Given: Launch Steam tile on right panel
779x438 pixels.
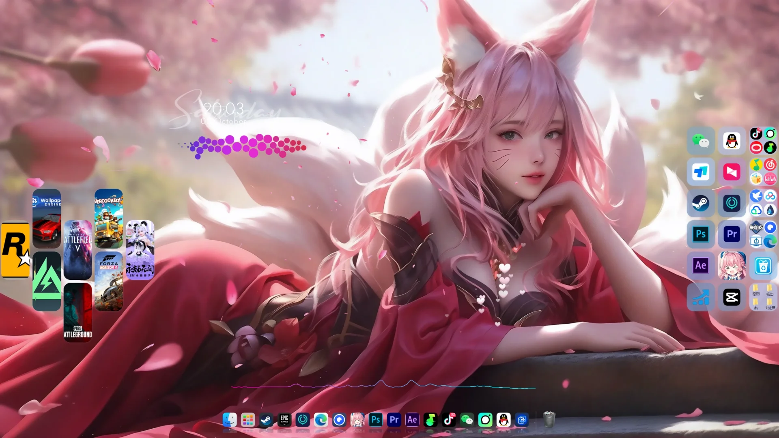Looking at the screenshot, I should pyautogui.click(x=701, y=203).
